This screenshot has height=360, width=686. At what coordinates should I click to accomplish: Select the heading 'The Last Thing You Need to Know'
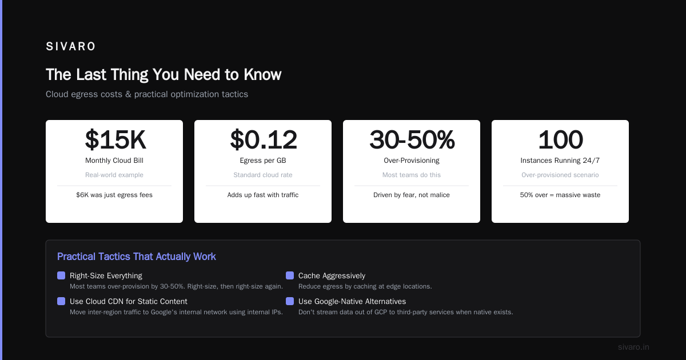[x=163, y=75]
